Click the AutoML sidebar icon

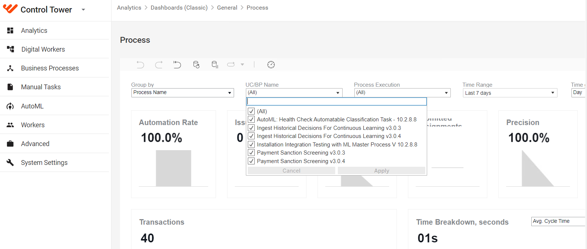[x=10, y=106]
